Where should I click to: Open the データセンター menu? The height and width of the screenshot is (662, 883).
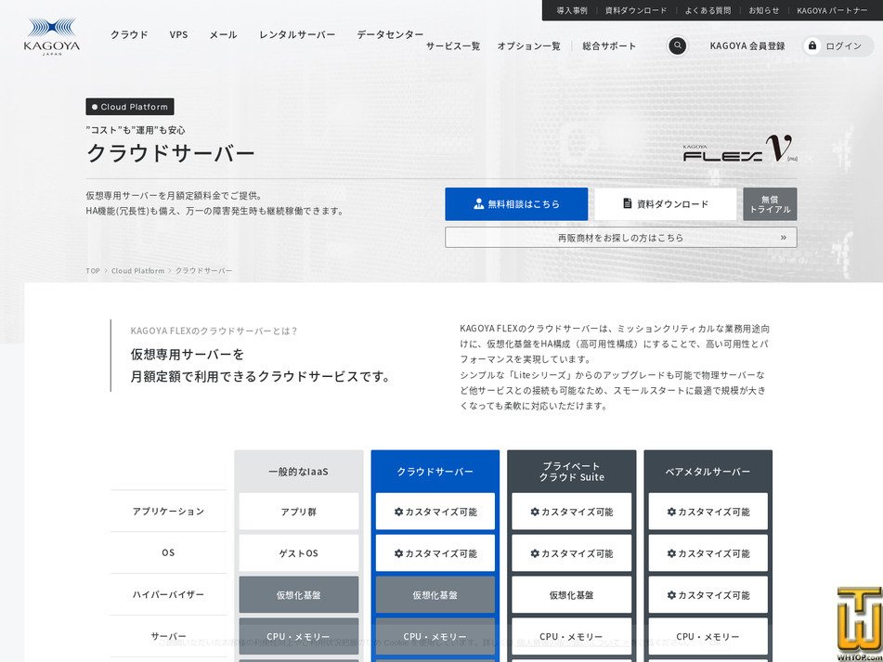(x=390, y=34)
